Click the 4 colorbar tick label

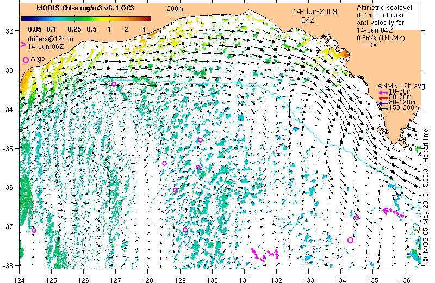(144, 29)
